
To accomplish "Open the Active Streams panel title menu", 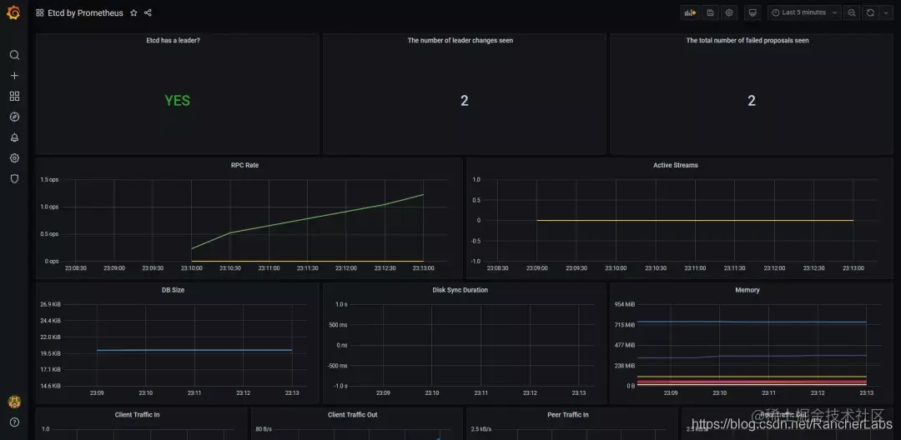I will [x=676, y=165].
